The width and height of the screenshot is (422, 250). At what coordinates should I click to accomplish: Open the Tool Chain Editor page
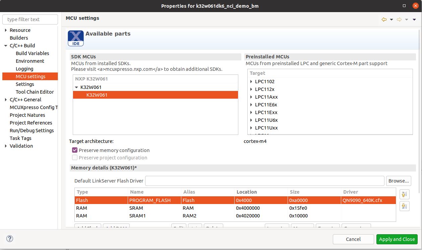[x=35, y=92]
